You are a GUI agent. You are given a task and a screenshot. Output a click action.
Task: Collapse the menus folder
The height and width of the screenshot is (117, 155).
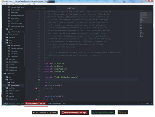tap(5, 29)
